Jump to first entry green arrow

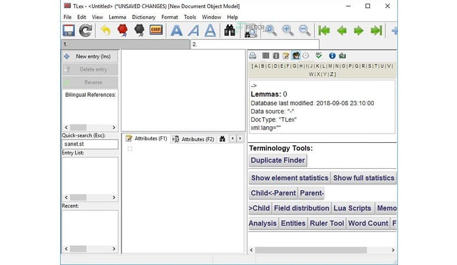(324, 30)
